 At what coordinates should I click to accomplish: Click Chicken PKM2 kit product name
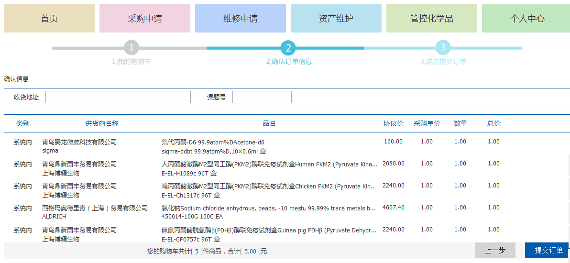click(269, 186)
